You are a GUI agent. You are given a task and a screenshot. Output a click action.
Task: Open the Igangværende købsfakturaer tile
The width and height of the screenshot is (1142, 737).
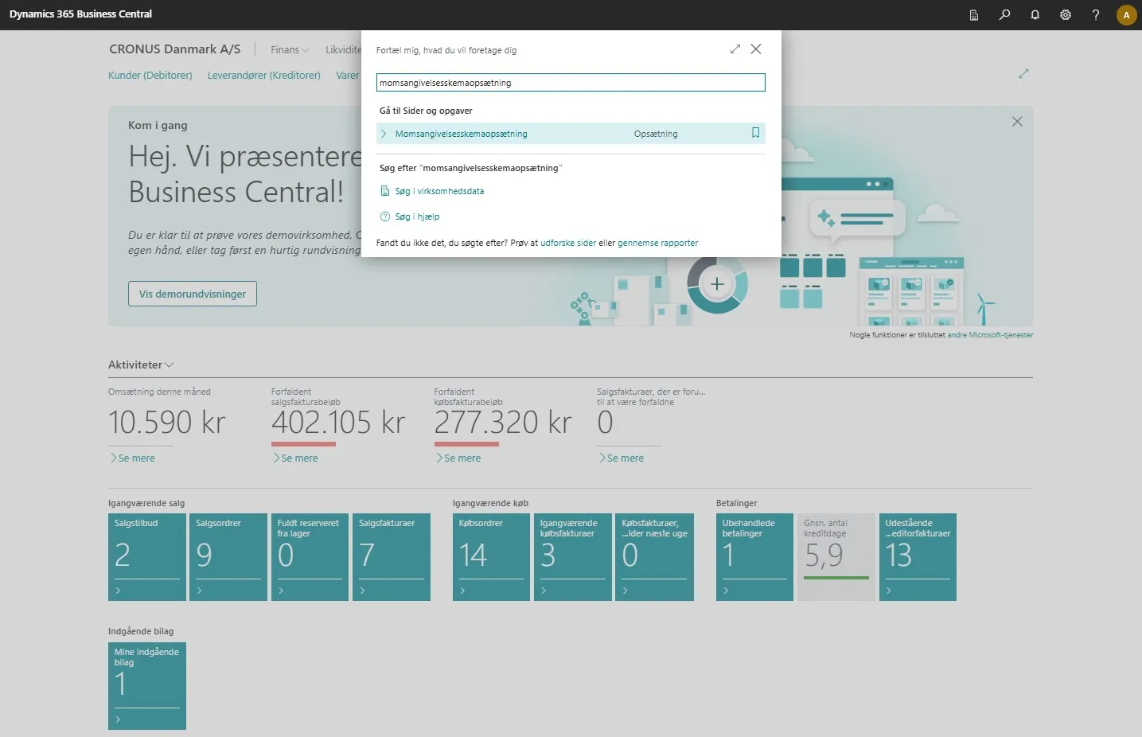[573, 557]
